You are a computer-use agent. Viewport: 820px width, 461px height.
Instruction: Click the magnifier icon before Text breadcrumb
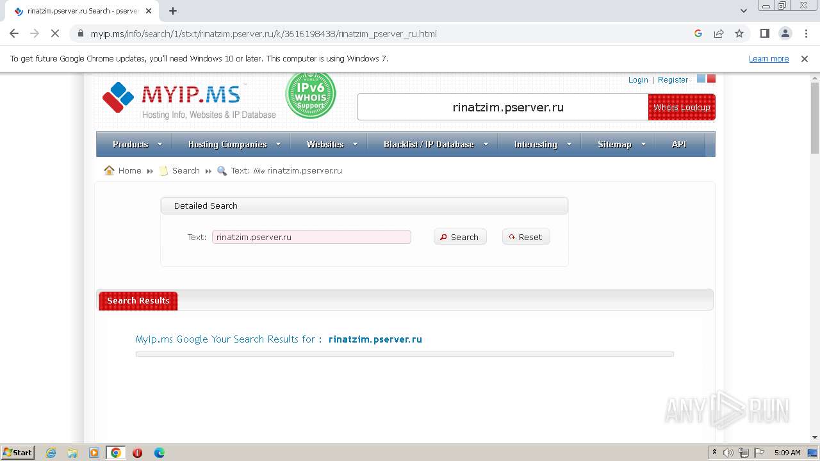click(222, 171)
